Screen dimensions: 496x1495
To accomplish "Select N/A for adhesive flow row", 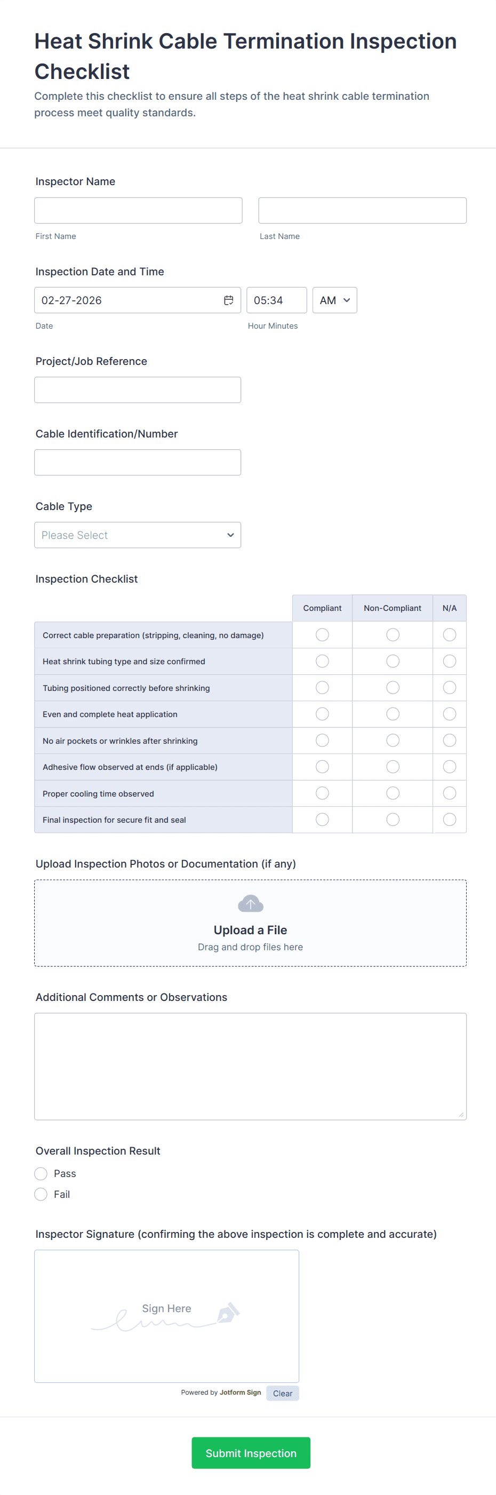I will click(449, 767).
